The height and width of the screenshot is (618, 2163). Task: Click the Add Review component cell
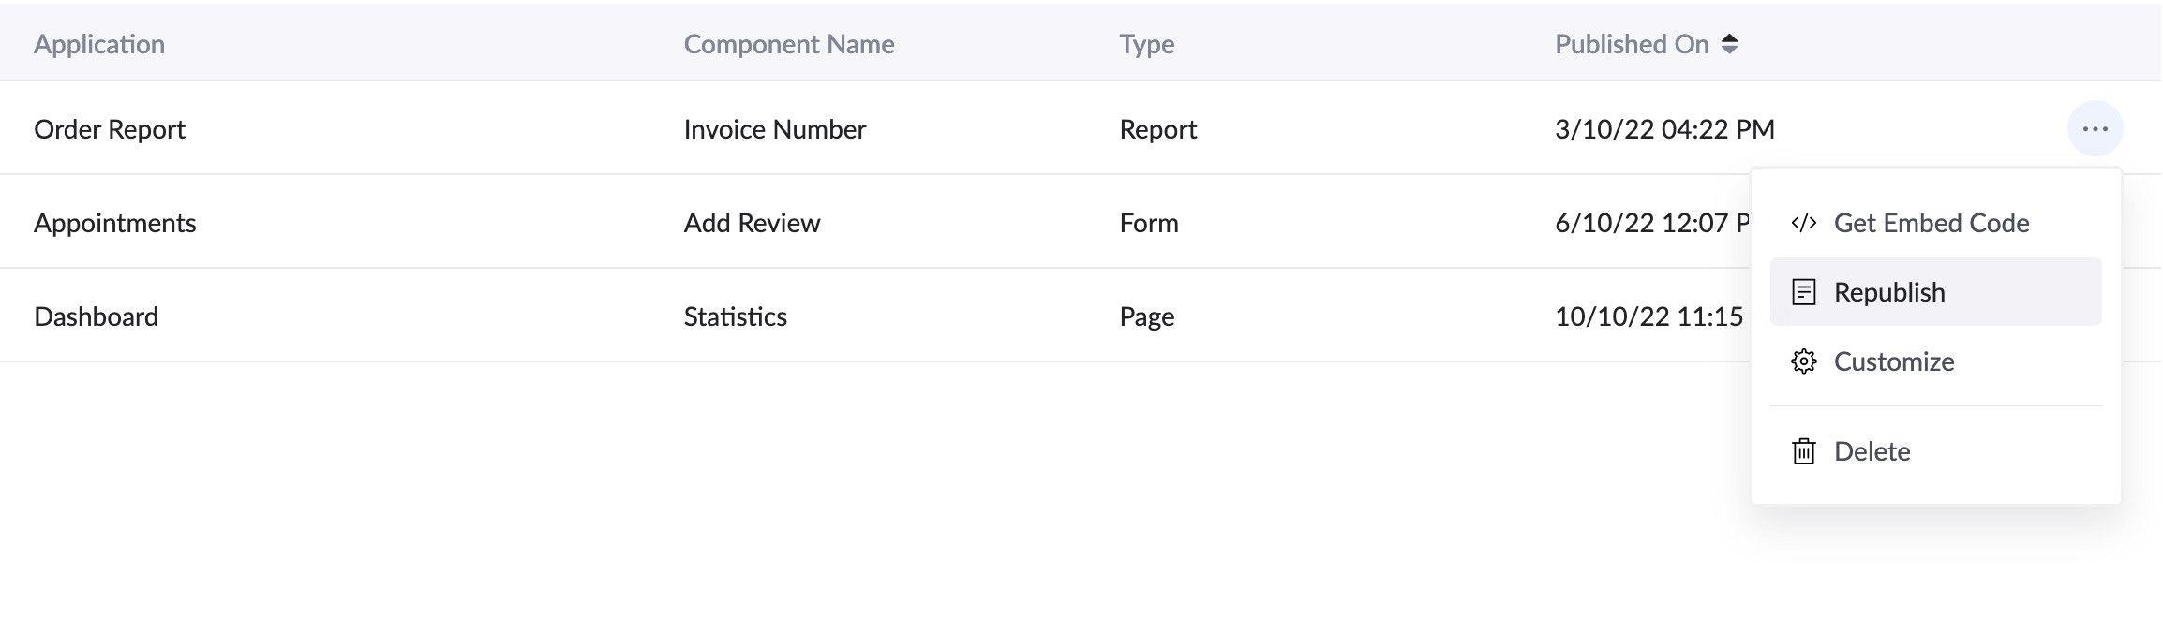coord(752,223)
